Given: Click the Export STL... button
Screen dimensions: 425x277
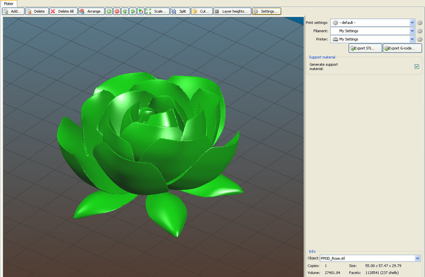Looking at the screenshot, I should click(365, 48).
